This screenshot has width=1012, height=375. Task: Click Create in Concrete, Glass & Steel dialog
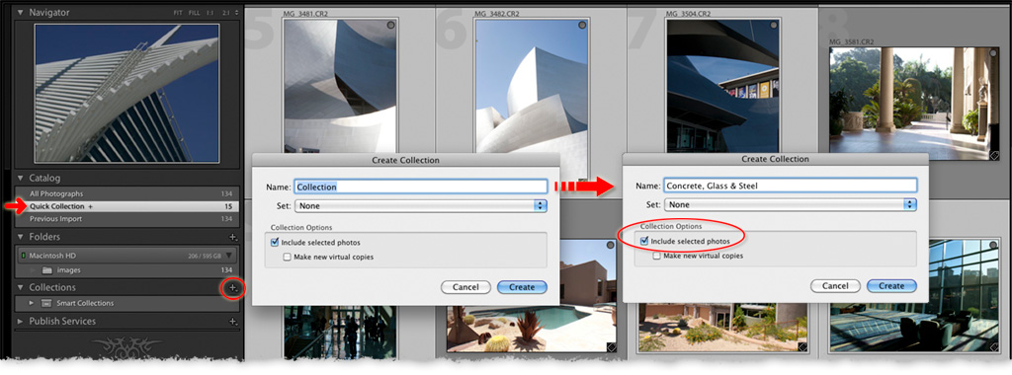(x=892, y=286)
